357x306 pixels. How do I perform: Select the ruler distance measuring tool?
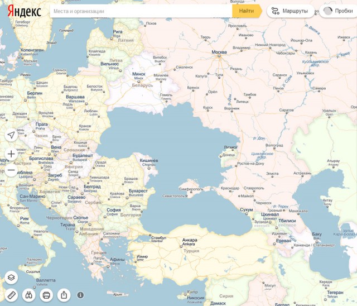point(12,294)
